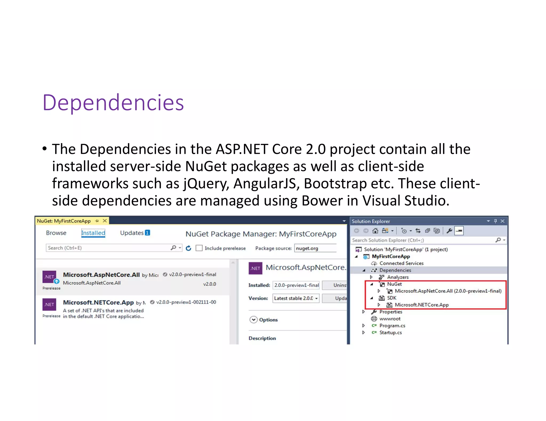Select Connected Services in the tree
This screenshot has width=546, height=421.
click(x=402, y=263)
